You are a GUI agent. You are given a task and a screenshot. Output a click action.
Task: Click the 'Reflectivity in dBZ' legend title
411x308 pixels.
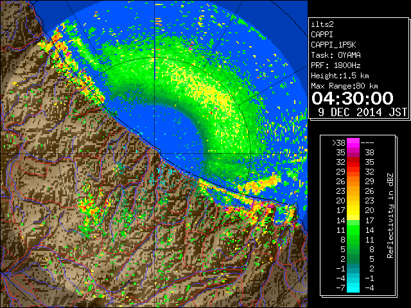pyautogui.click(x=390, y=216)
